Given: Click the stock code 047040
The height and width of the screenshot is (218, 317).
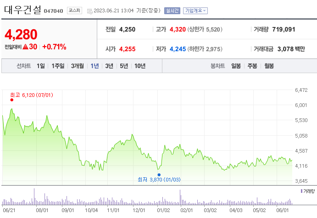Looking at the screenshot, I should [53, 11].
